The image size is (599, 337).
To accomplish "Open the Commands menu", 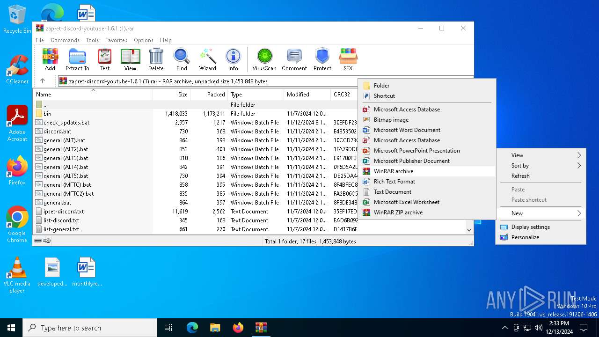I will coord(65,40).
